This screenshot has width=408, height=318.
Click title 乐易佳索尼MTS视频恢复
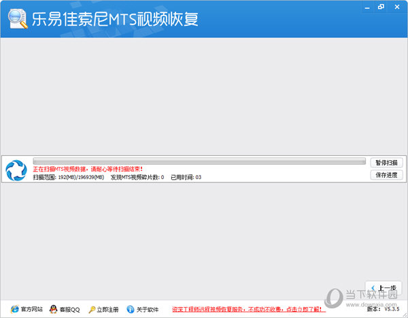(115, 19)
